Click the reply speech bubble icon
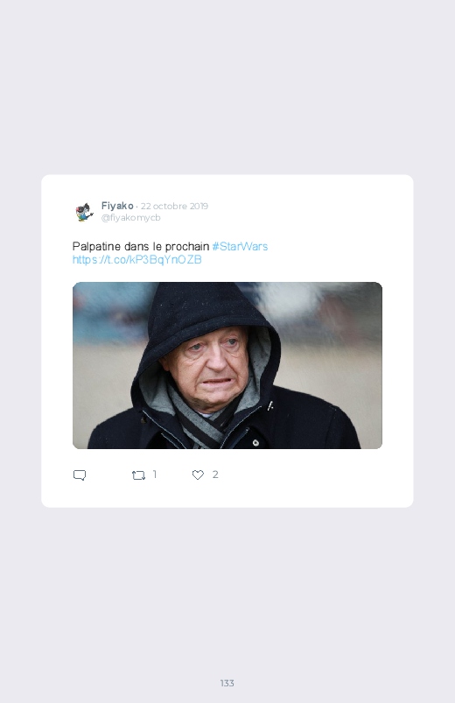The image size is (455, 703). [x=80, y=475]
